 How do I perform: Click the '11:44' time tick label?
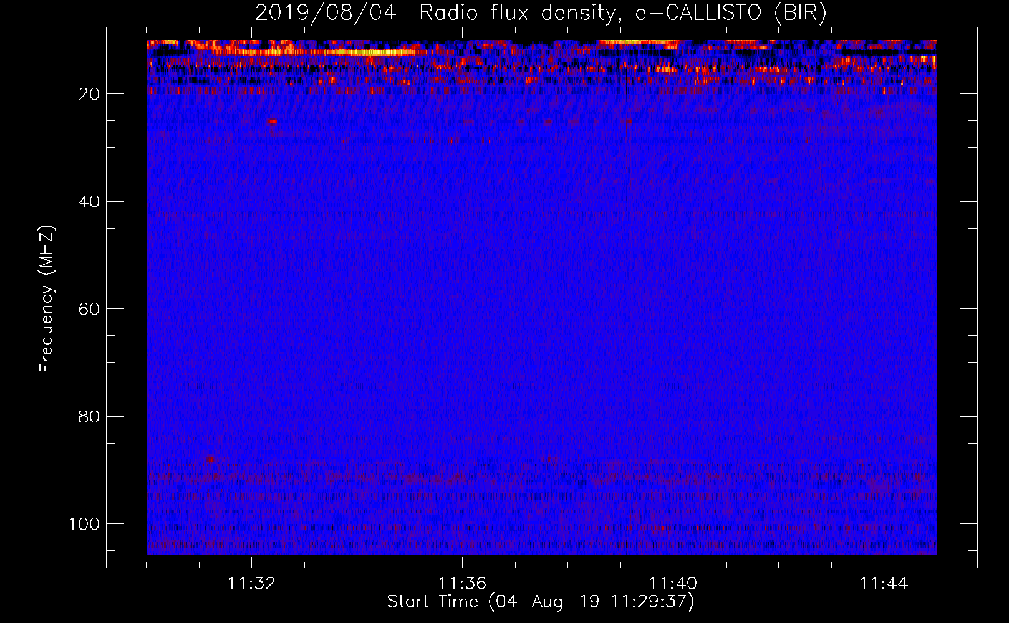coord(884,584)
